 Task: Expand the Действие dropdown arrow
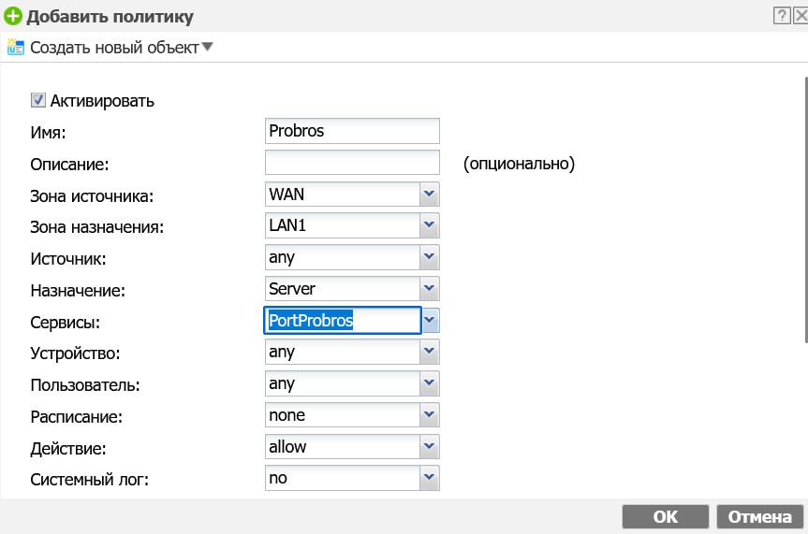429,446
